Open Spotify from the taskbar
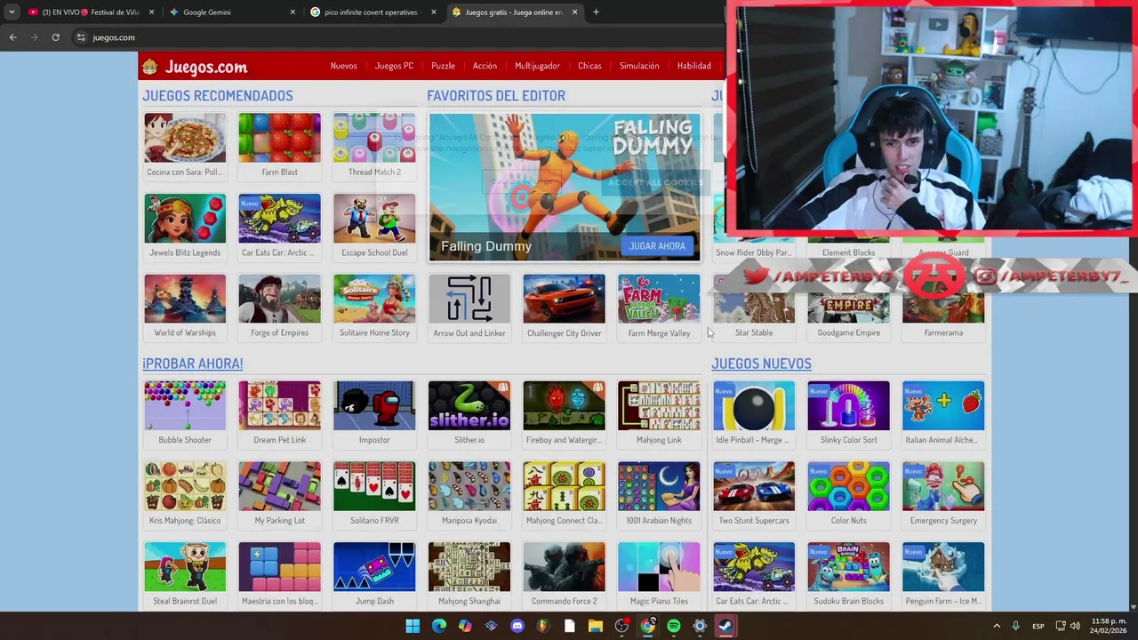1138x640 pixels. coord(674,626)
